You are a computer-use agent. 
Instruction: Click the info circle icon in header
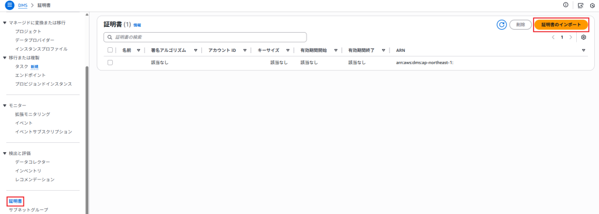[566, 5]
